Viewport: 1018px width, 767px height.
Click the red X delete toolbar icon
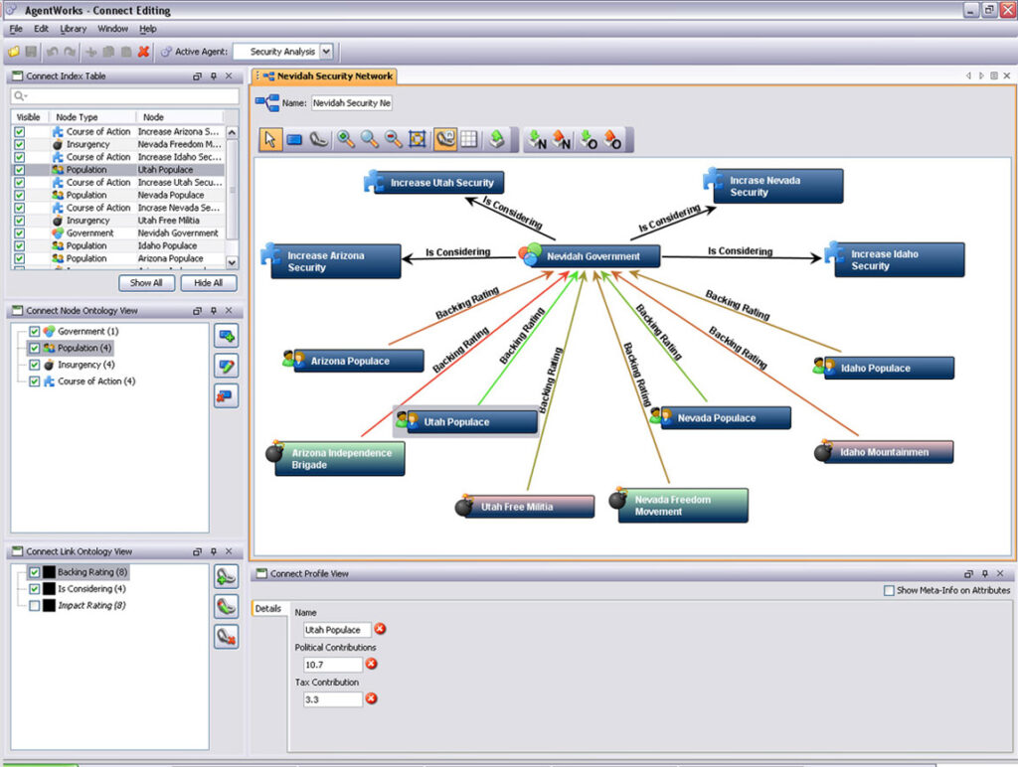click(x=143, y=52)
